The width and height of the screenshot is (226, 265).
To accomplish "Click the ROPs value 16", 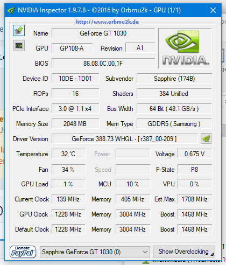I will [75, 93].
